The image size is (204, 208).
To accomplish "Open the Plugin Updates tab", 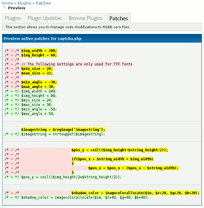I will point(44,18).
